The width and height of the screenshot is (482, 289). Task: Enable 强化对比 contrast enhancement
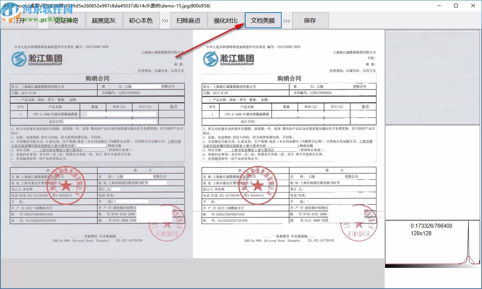click(226, 20)
